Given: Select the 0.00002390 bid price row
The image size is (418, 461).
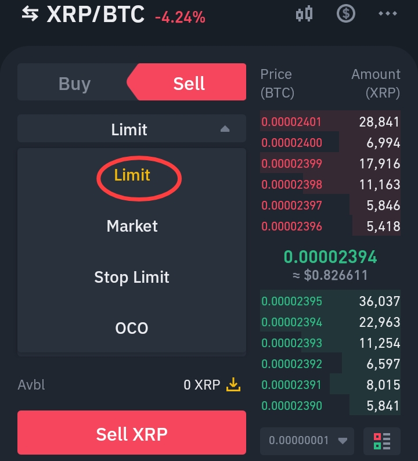Looking at the screenshot, I should (330, 406).
